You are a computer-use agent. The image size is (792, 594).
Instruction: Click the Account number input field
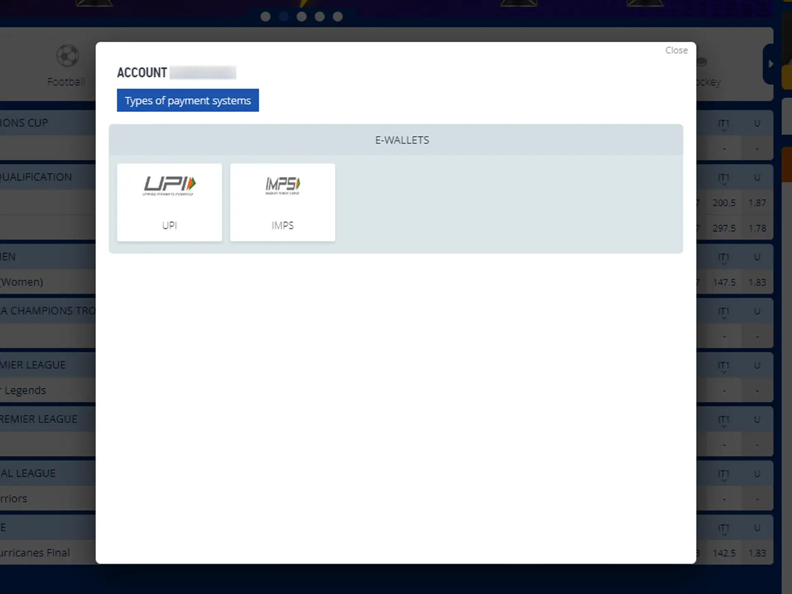203,73
